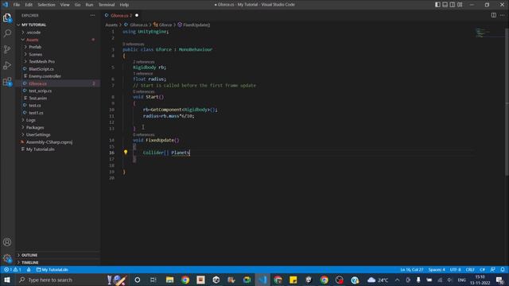Click the feedback icon in status bar
The width and height of the screenshot is (509, 286).
pyautogui.click(x=493, y=269)
